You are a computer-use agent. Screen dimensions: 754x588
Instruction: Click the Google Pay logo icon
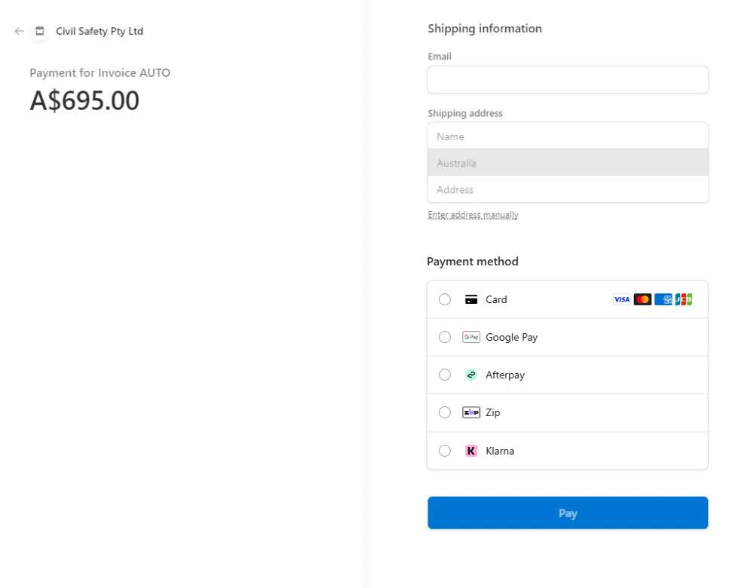[x=471, y=337]
